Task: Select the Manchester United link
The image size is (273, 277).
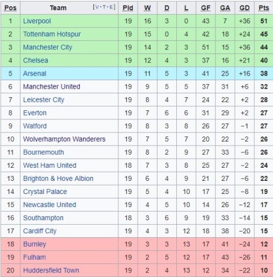Action: pos(52,86)
